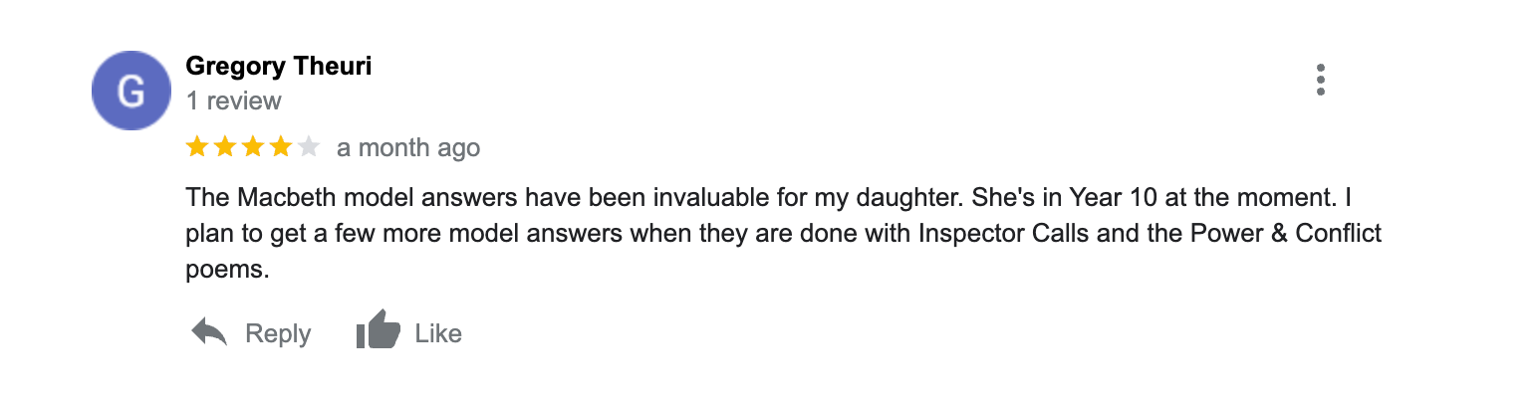Screen dimensions: 1538x402
Task: Click the third yellow rating star
Action: 253,148
